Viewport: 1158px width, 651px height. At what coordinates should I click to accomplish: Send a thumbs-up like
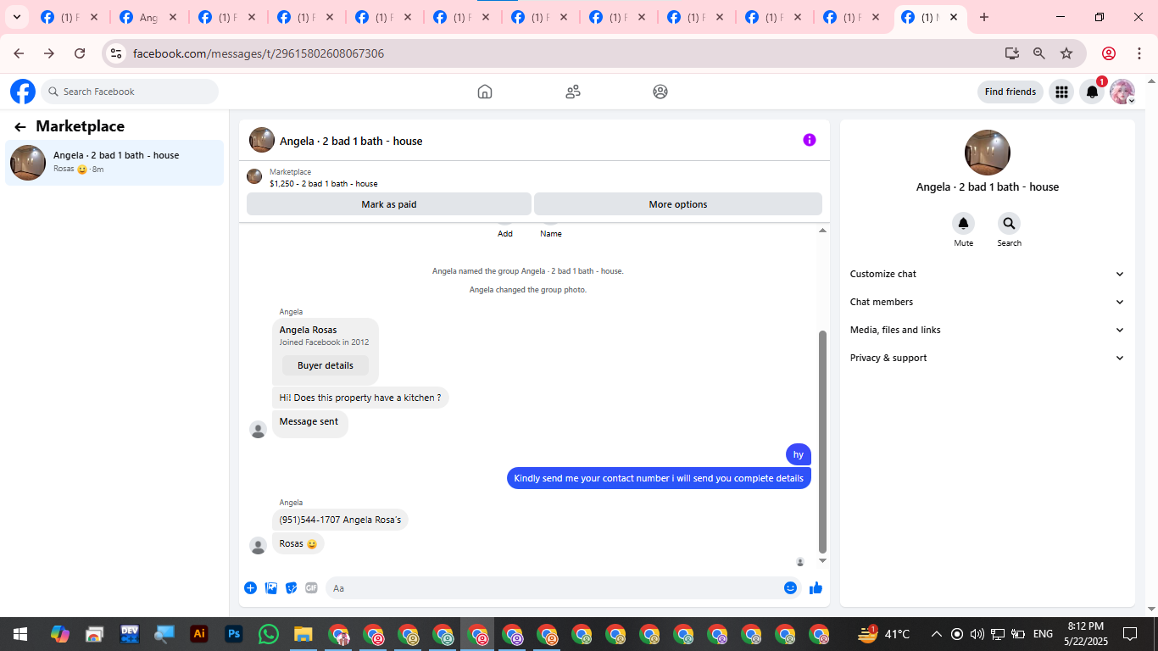(x=816, y=587)
